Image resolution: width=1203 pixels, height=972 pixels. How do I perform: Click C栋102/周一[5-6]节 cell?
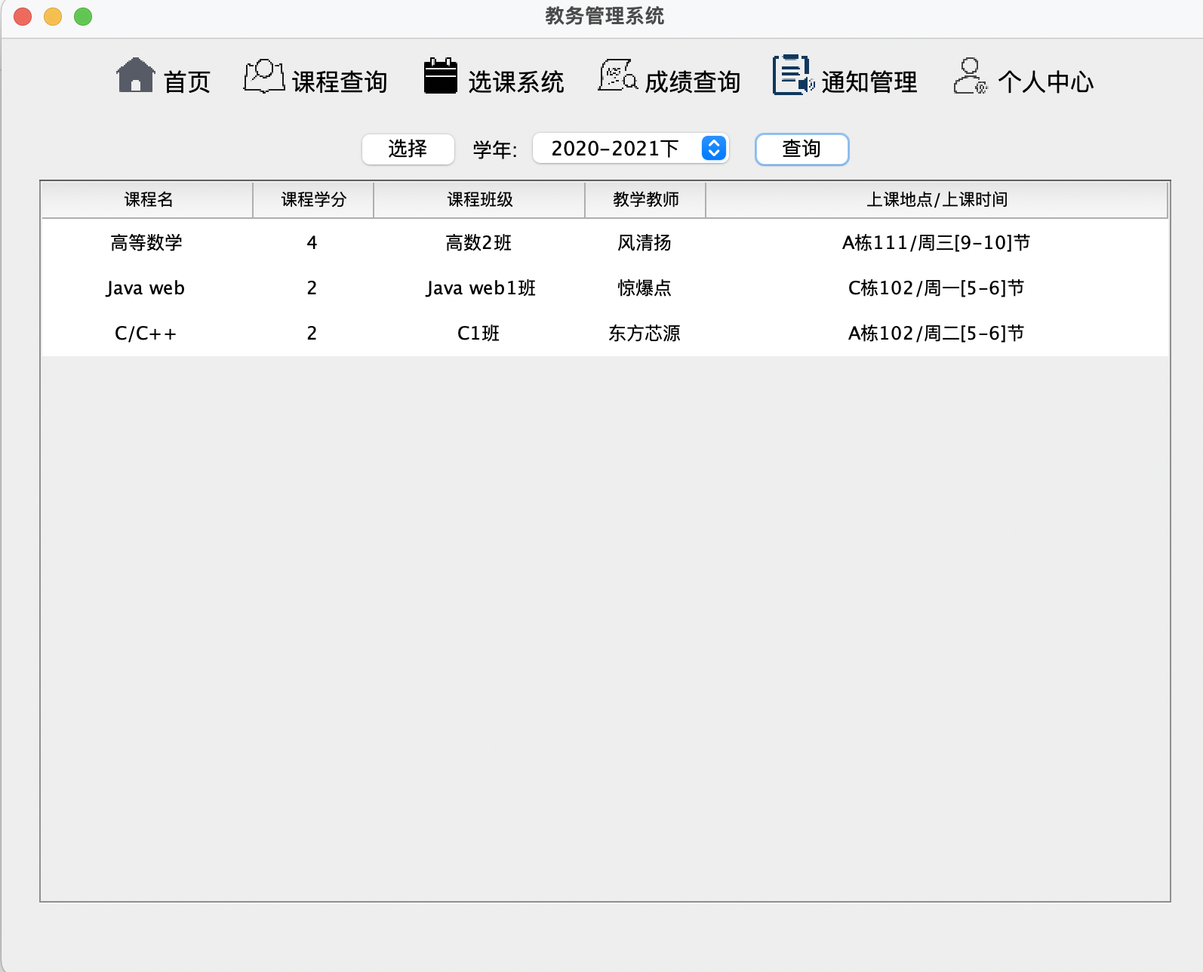point(937,288)
